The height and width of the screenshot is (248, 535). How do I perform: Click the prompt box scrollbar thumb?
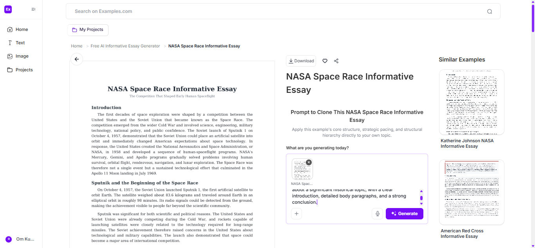coord(421,198)
